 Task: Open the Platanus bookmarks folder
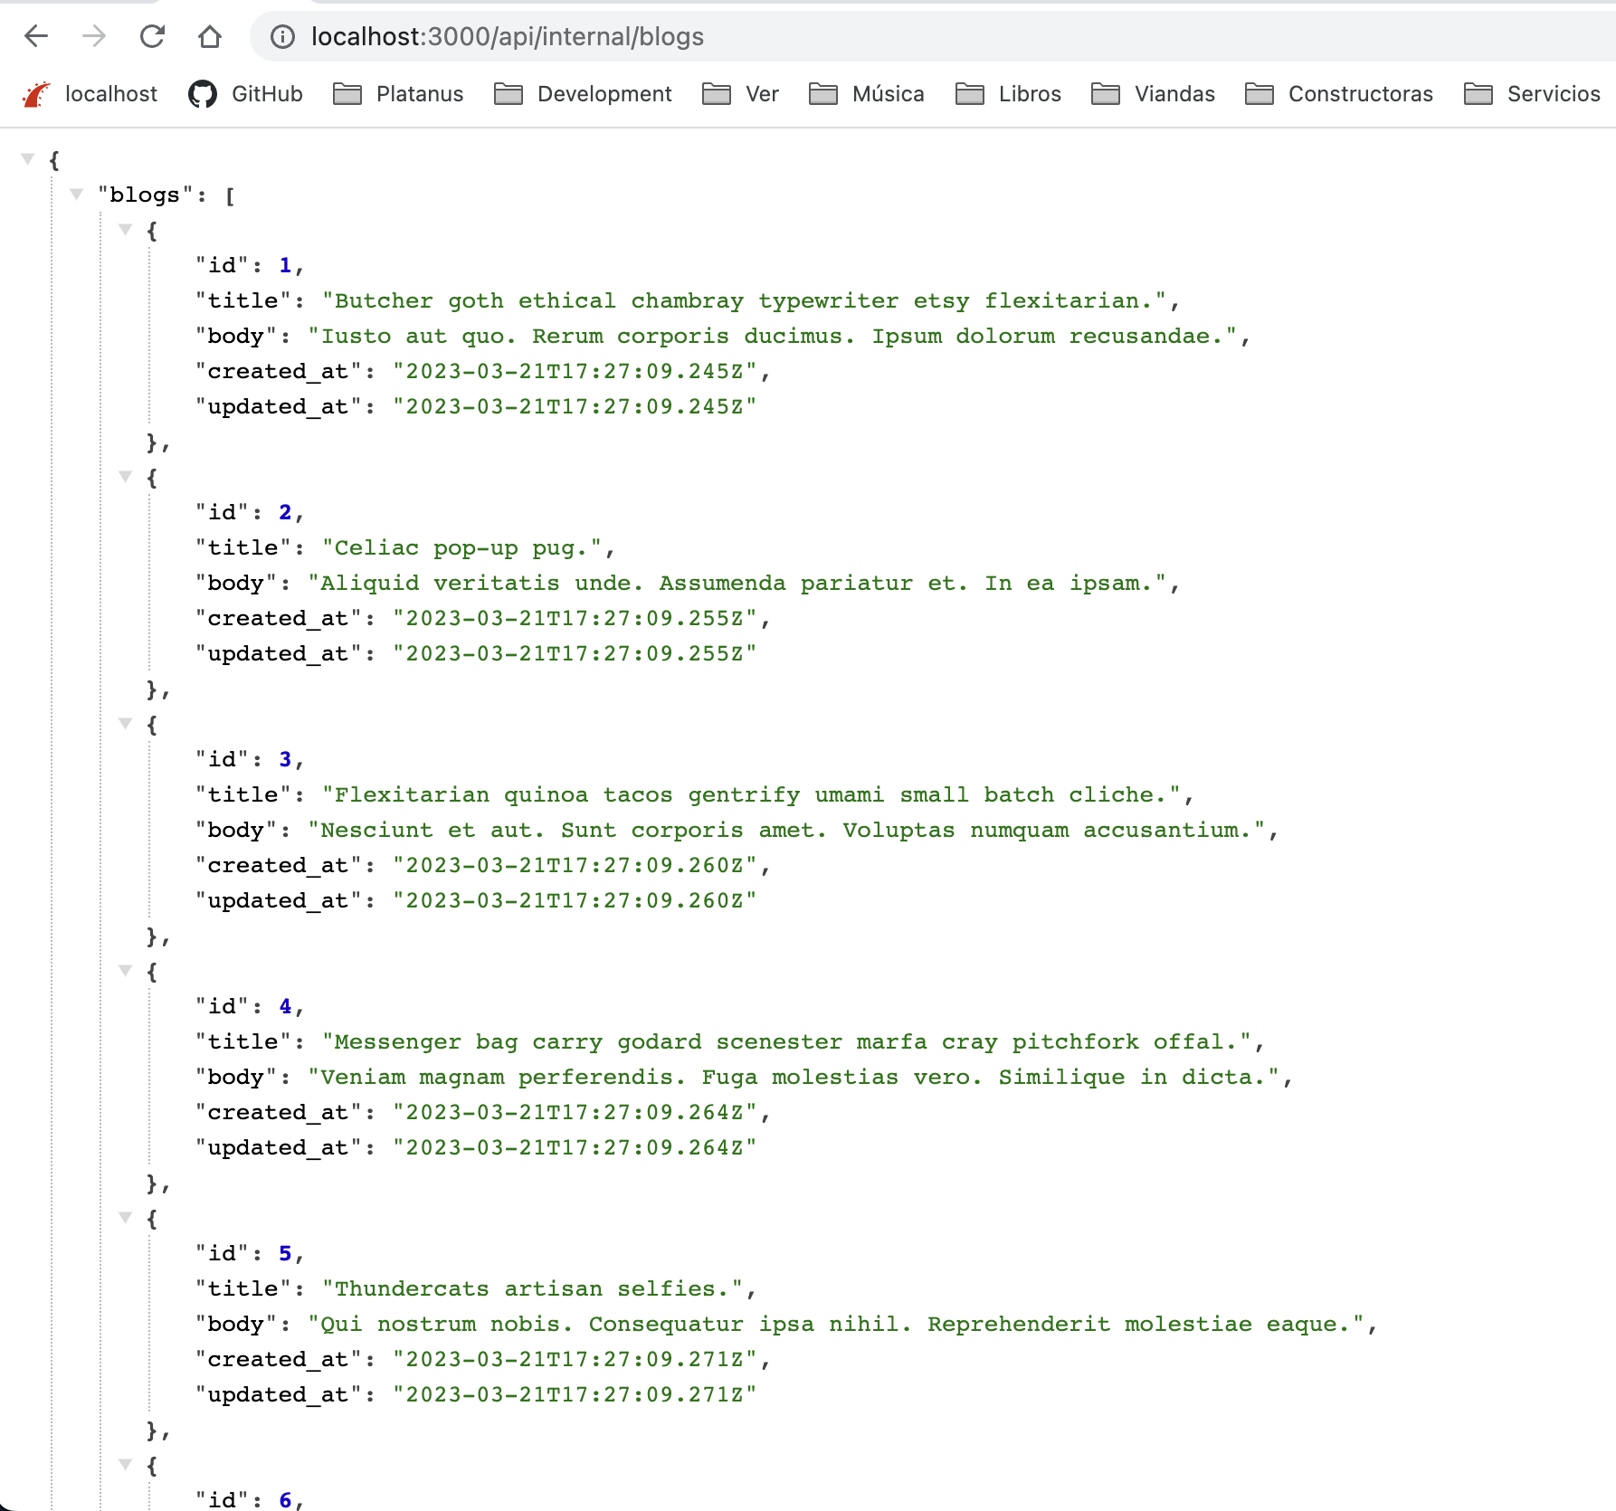tap(398, 94)
